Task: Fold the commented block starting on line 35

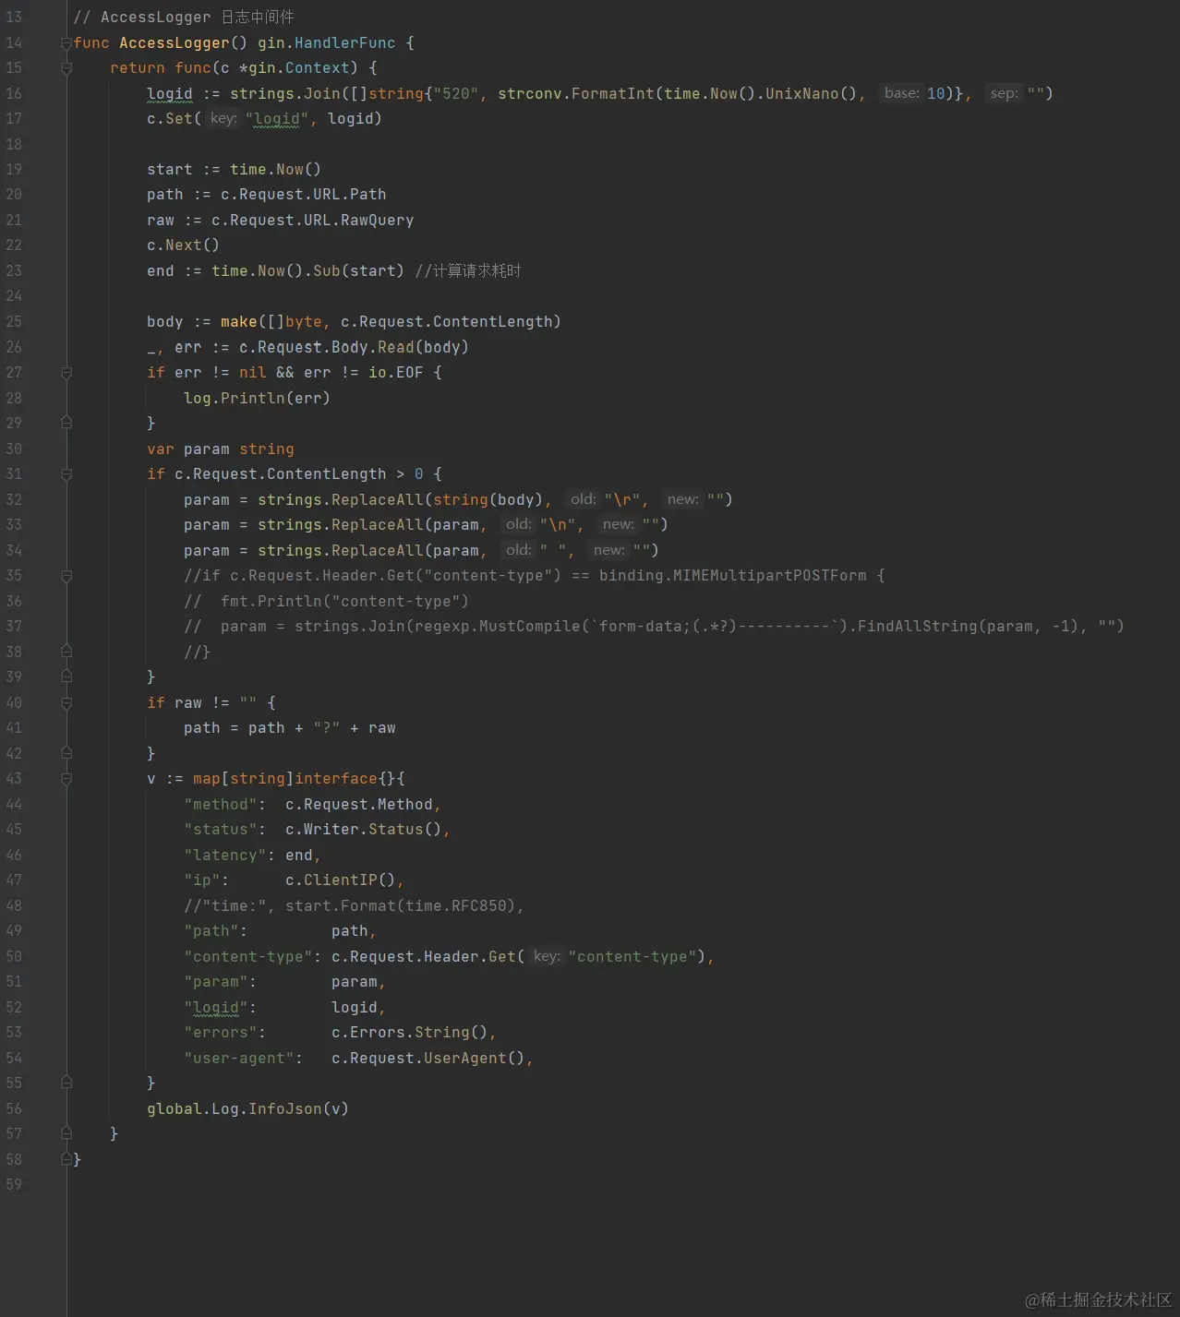Action: coord(66,576)
